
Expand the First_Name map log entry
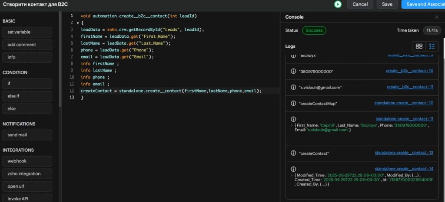click(292, 125)
